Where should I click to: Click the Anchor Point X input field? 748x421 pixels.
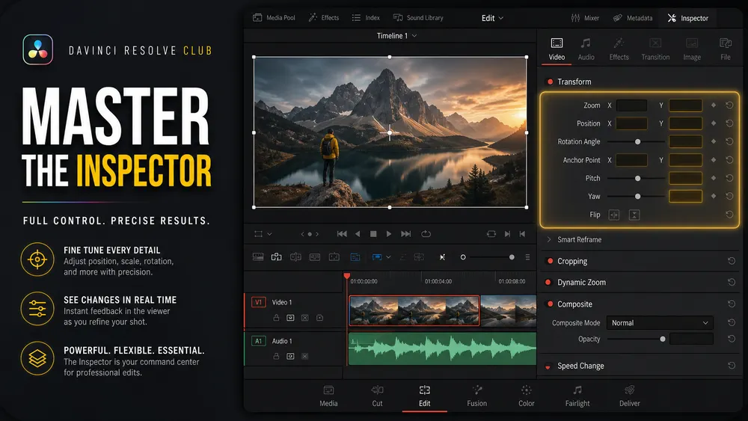[631, 160]
